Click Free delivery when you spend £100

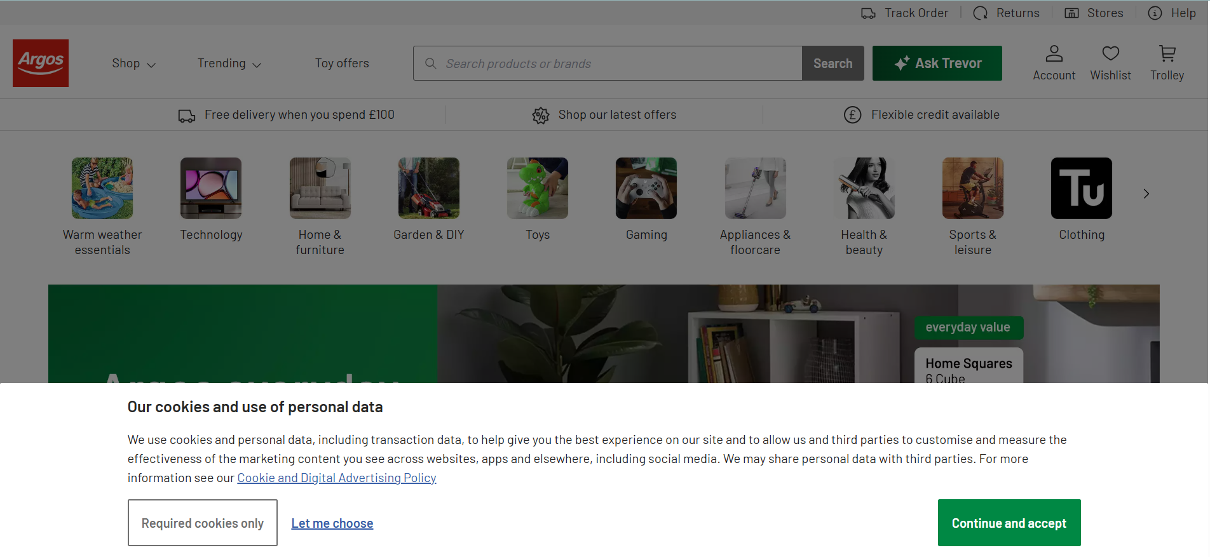(x=299, y=115)
